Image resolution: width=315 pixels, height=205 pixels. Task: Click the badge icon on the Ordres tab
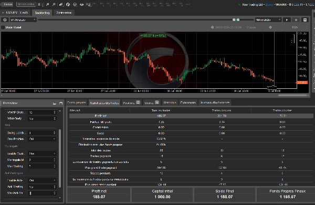(x=157, y=102)
